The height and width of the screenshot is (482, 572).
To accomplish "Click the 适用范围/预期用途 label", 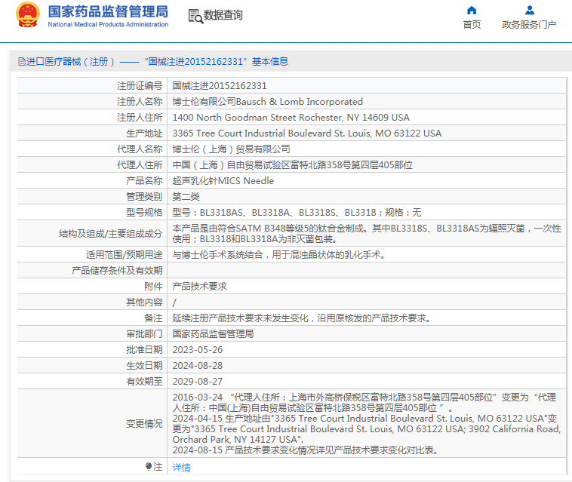I will click(124, 254).
